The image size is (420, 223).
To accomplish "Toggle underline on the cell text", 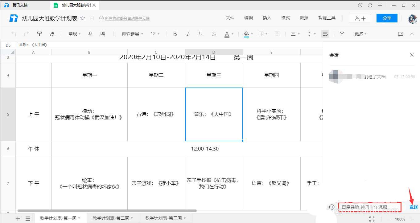I will coord(201,34).
